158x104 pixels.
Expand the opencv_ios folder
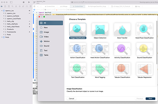4,13
